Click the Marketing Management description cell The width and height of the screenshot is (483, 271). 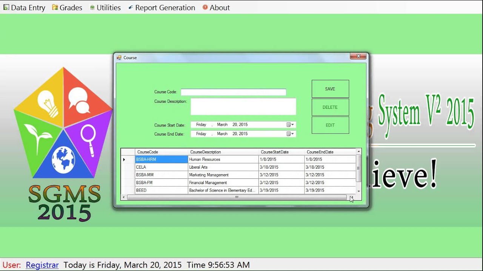pyautogui.click(x=223, y=175)
